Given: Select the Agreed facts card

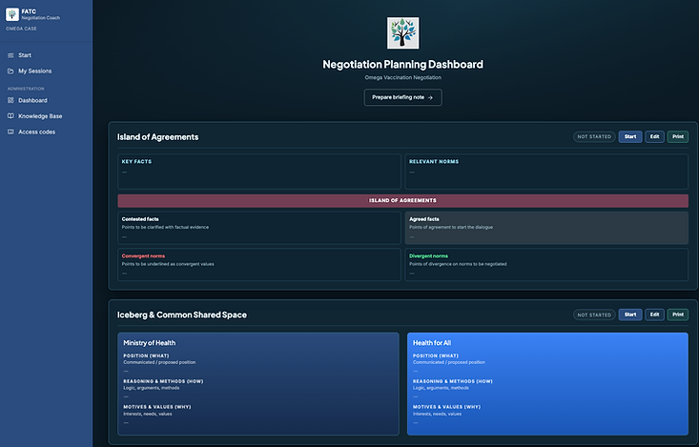Looking at the screenshot, I should click(x=546, y=228).
